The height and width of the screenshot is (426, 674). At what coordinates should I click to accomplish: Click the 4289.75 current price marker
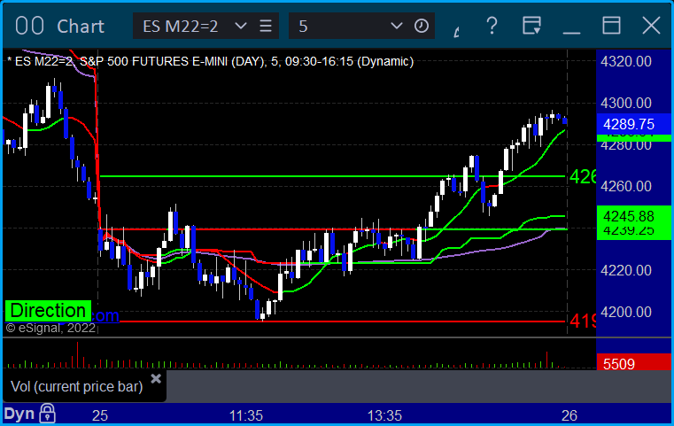(x=633, y=124)
